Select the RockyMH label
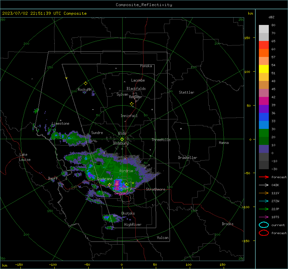 (84, 90)
